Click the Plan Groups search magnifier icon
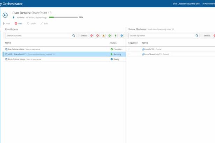The width and height of the screenshot is (215, 143). 74,36
